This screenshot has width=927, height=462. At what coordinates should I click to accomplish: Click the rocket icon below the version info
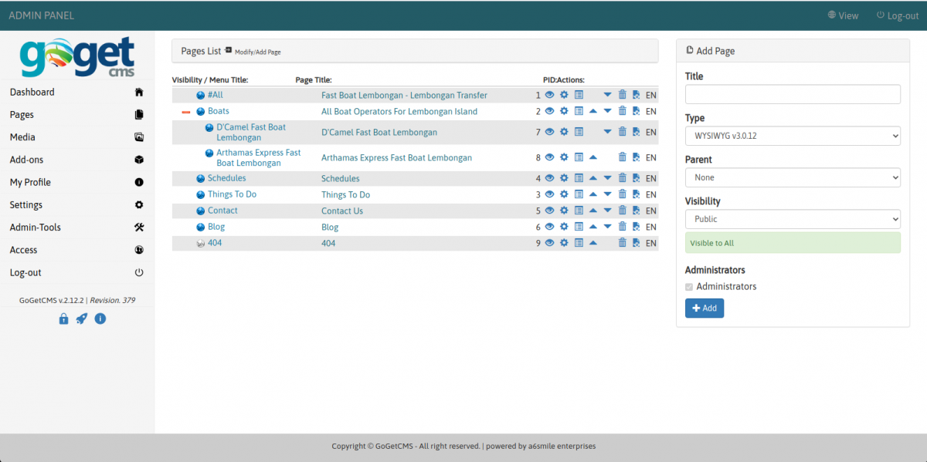(82, 319)
